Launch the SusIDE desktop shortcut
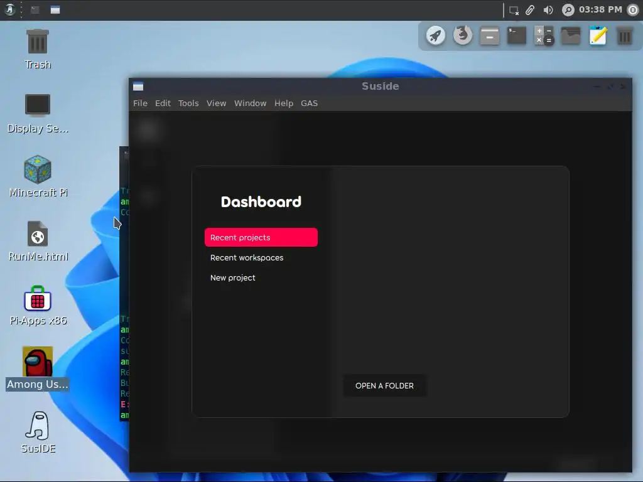The height and width of the screenshot is (482, 643). (x=38, y=432)
